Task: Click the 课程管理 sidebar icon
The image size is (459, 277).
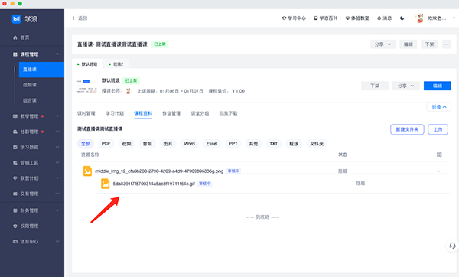Action: (x=15, y=54)
